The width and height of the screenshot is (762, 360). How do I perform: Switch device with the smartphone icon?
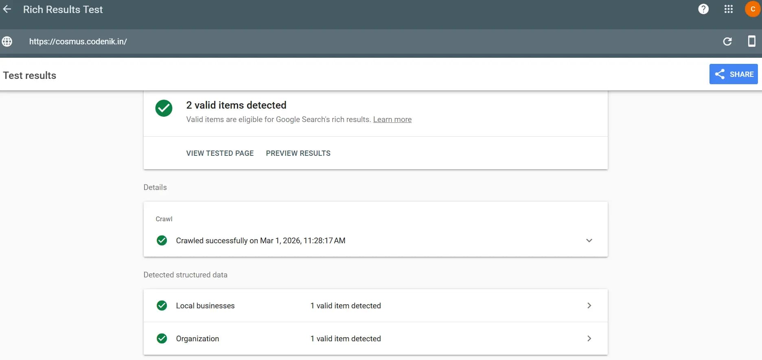[x=752, y=41]
